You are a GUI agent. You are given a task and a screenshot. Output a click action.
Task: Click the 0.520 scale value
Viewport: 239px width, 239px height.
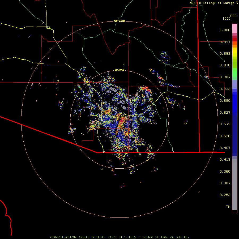(225, 136)
